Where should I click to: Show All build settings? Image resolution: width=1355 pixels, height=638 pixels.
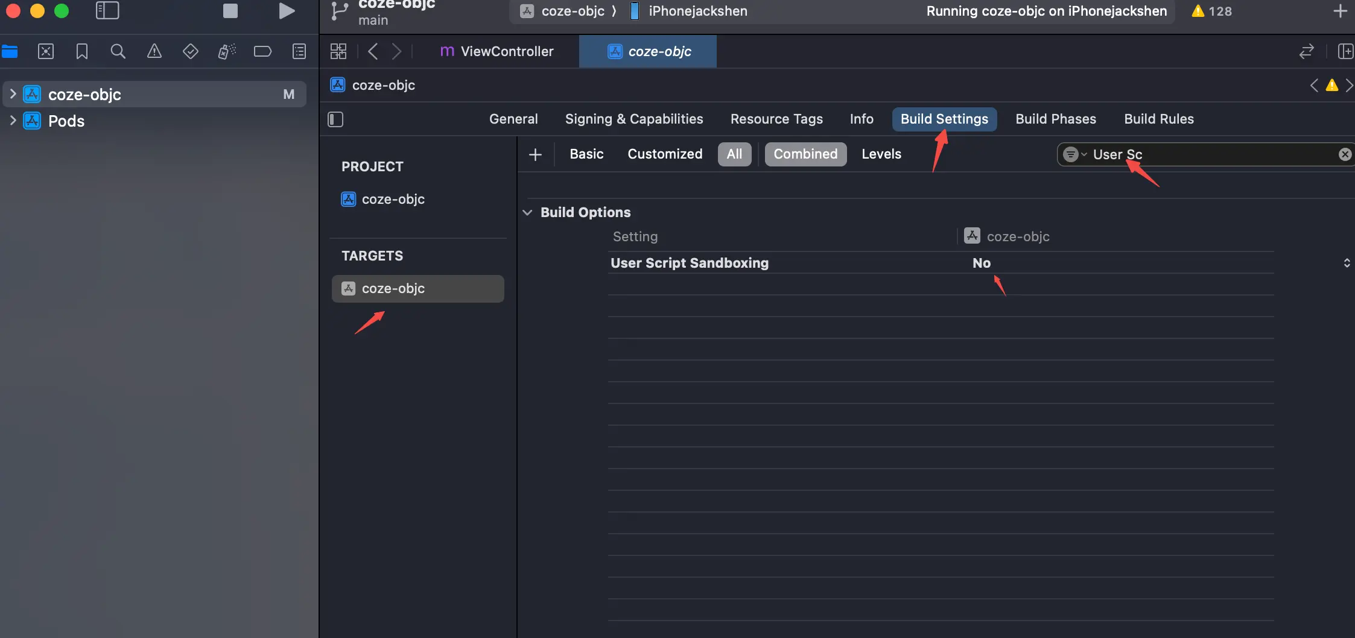coord(734,154)
